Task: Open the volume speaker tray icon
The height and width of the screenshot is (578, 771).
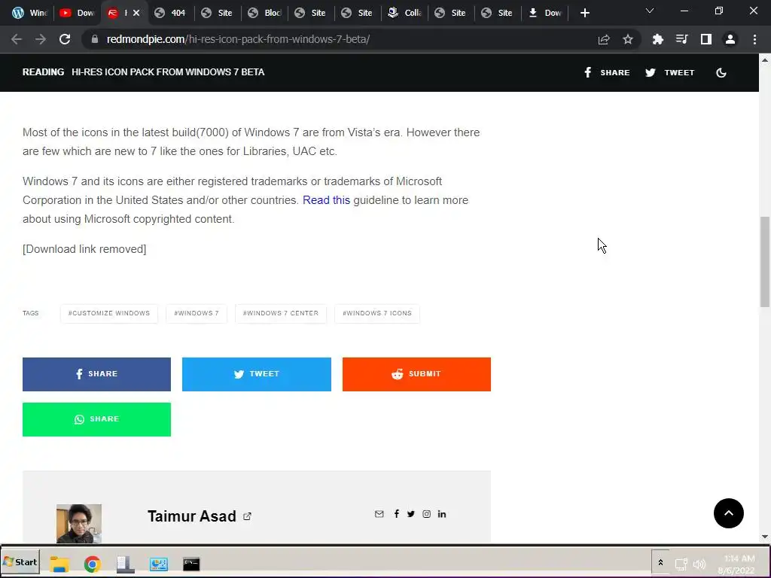Action: (x=699, y=564)
